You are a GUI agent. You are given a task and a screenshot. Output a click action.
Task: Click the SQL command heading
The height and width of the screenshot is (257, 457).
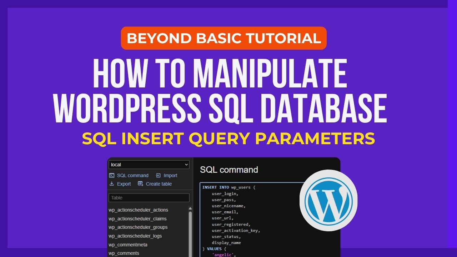tap(229, 170)
